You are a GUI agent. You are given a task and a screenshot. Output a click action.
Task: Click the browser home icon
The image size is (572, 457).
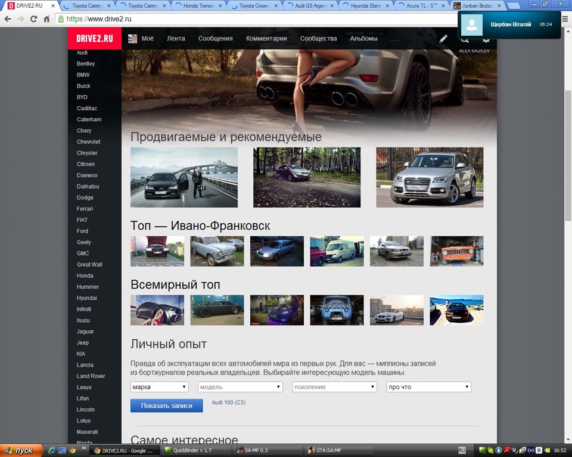[46, 19]
